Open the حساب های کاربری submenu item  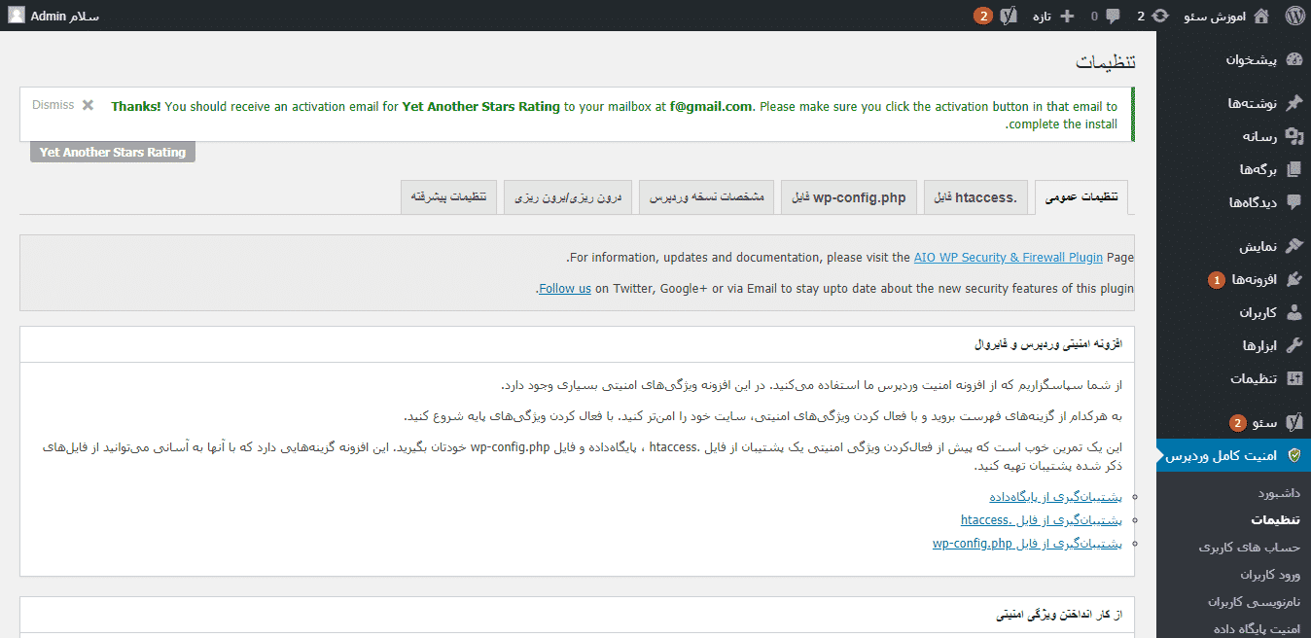(x=1250, y=548)
